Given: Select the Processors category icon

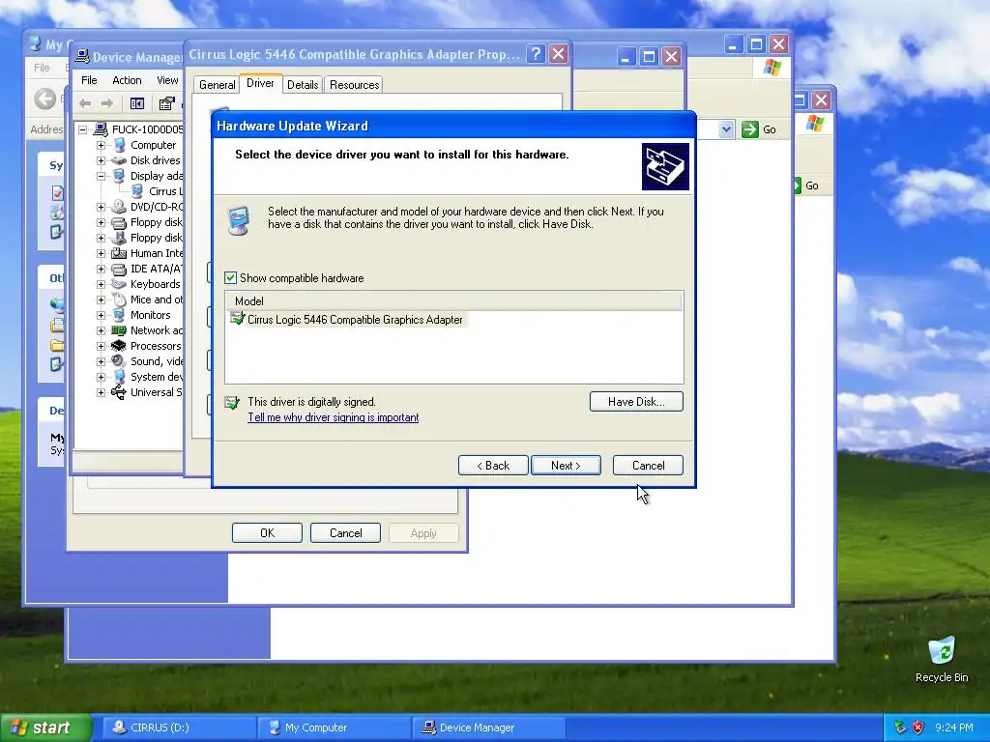Looking at the screenshot, I should tap(119, 347).
